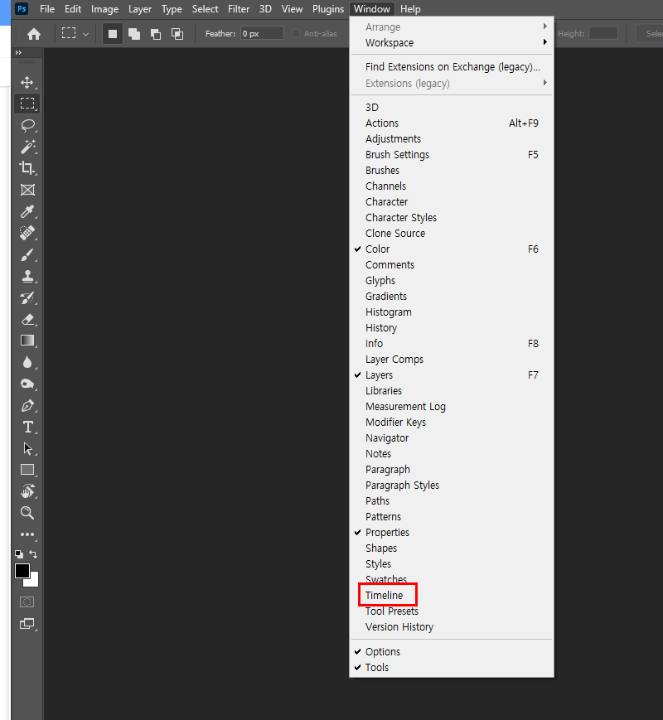This screenshot has width=663, height=720.
Task: Click the Home icon in options bar
Action: (x=33, y=33)
